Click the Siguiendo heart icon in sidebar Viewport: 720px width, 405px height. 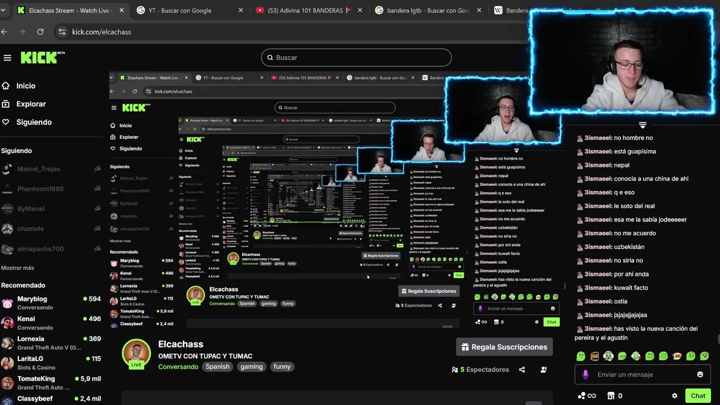coord(6,122)
